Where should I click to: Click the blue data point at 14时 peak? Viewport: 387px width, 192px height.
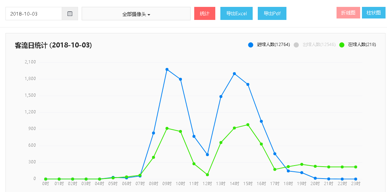(x=234, y=74)
